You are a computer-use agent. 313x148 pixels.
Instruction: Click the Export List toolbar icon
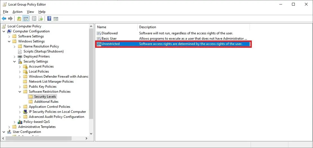tap(41, 19)
